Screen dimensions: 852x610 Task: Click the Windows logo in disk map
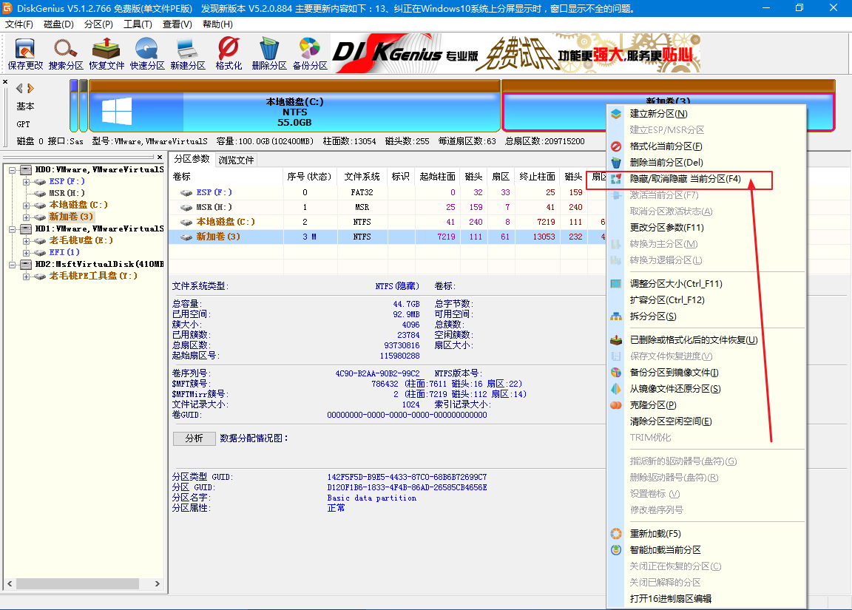click(x=117, y=112)
